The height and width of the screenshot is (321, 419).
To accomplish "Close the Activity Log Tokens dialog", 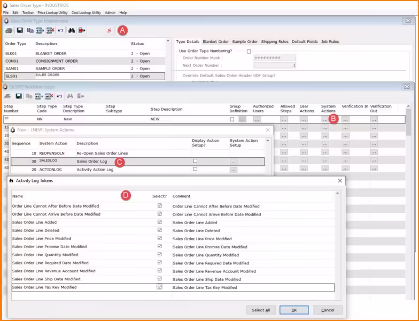I will pyautogui.click(x=340, y=181).
